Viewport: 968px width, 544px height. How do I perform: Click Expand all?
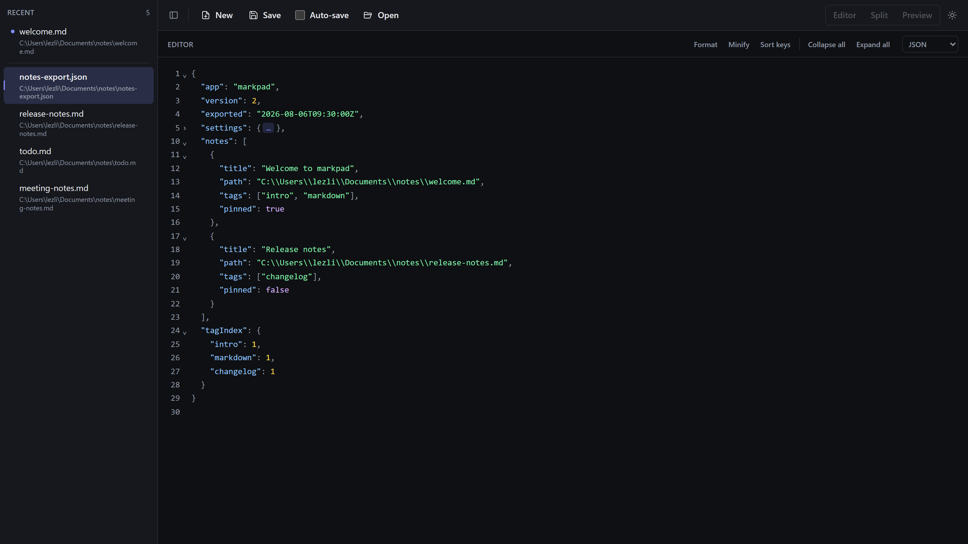(872, 44)
